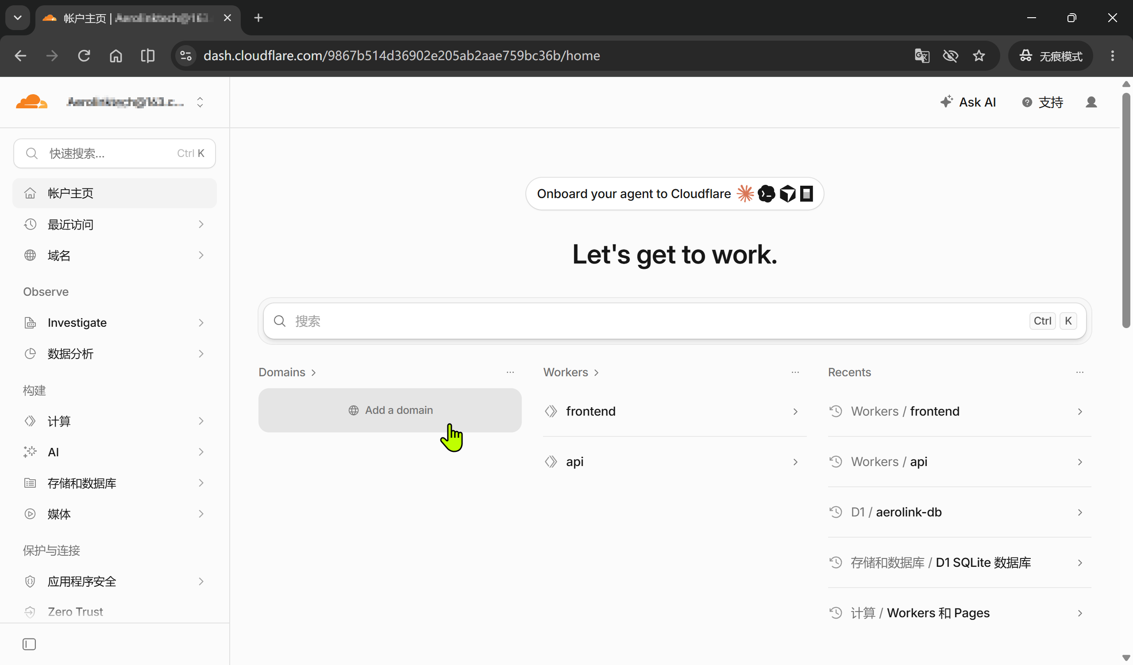Open recent Workers / frontend
The height and width of the screenshot is (665, 1133).
960,411
